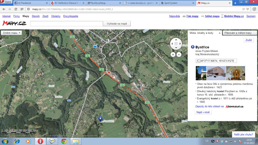
Task: Bookmark page using the heart icon
Action: click(x=248, y=9)
